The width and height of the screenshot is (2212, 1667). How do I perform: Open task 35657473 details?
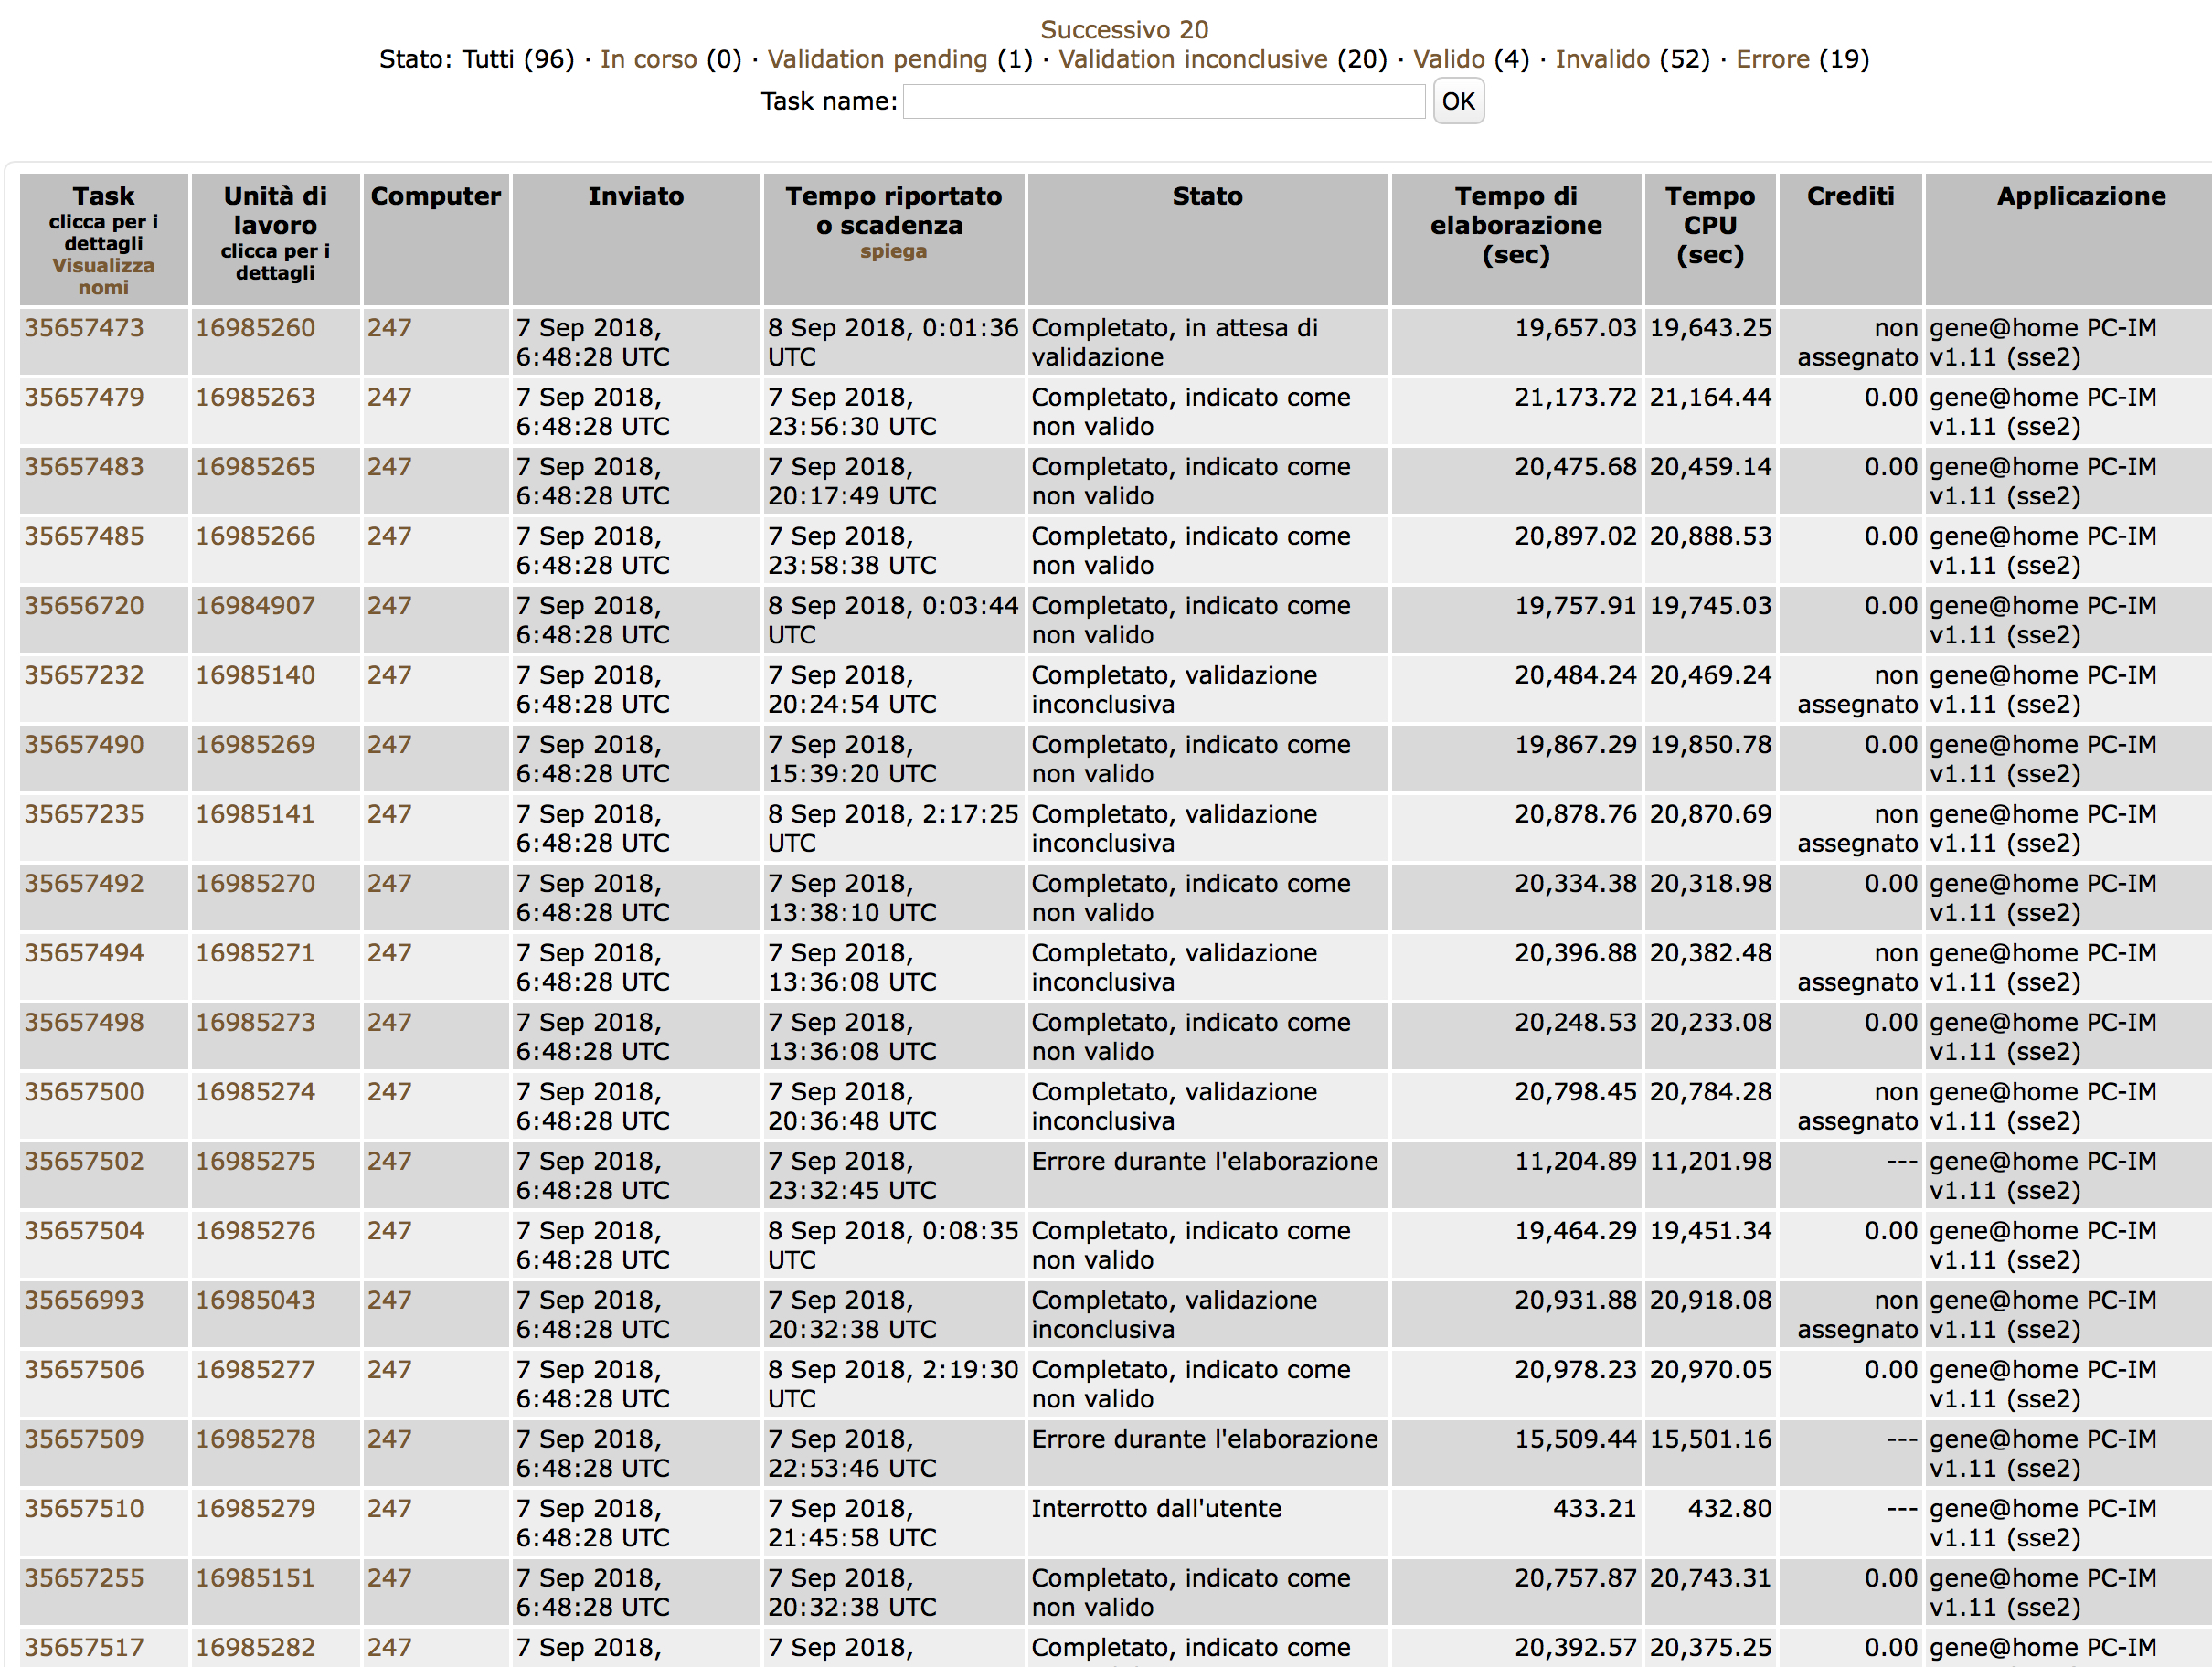[84, 328]
